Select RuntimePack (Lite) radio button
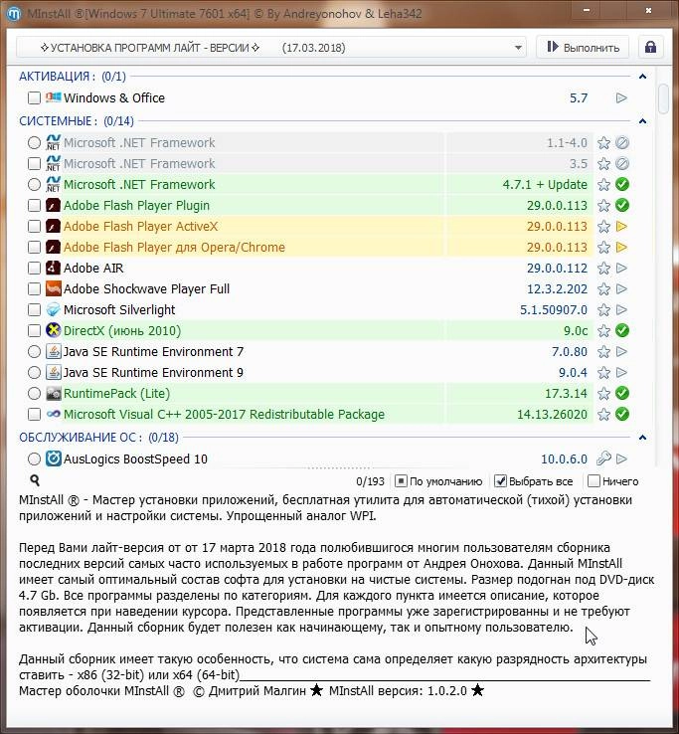 tap(34, 393)
